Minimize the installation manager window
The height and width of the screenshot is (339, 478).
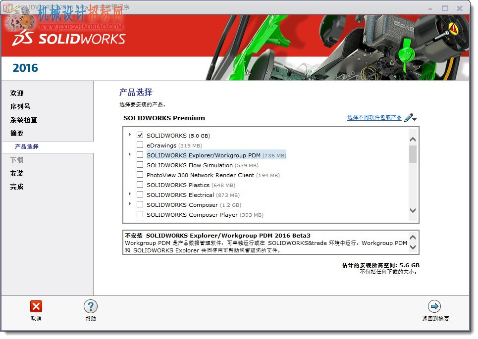click(x=430, y=8)
